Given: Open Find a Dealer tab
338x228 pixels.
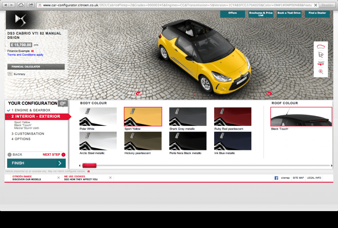Looking at the screenshot, I should 317,14.
